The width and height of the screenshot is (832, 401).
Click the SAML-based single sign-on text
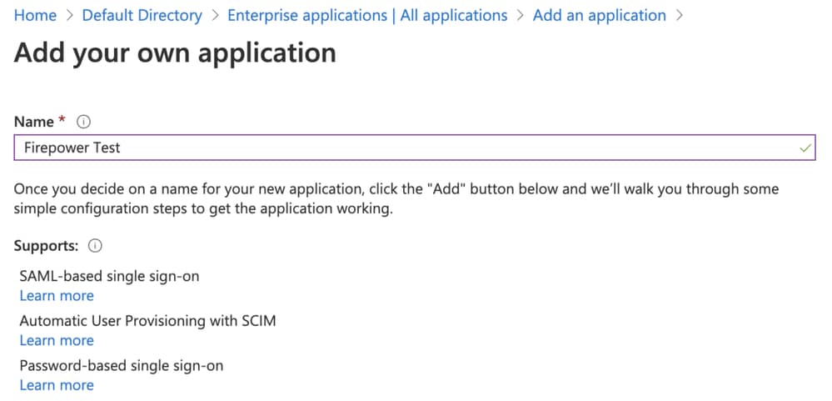[x=109, y=276]
